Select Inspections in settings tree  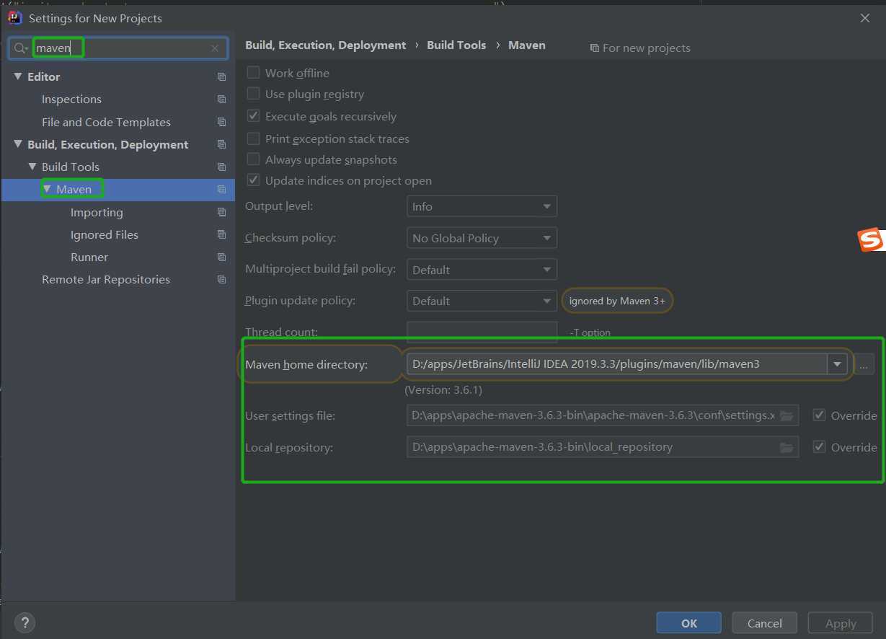71,100
